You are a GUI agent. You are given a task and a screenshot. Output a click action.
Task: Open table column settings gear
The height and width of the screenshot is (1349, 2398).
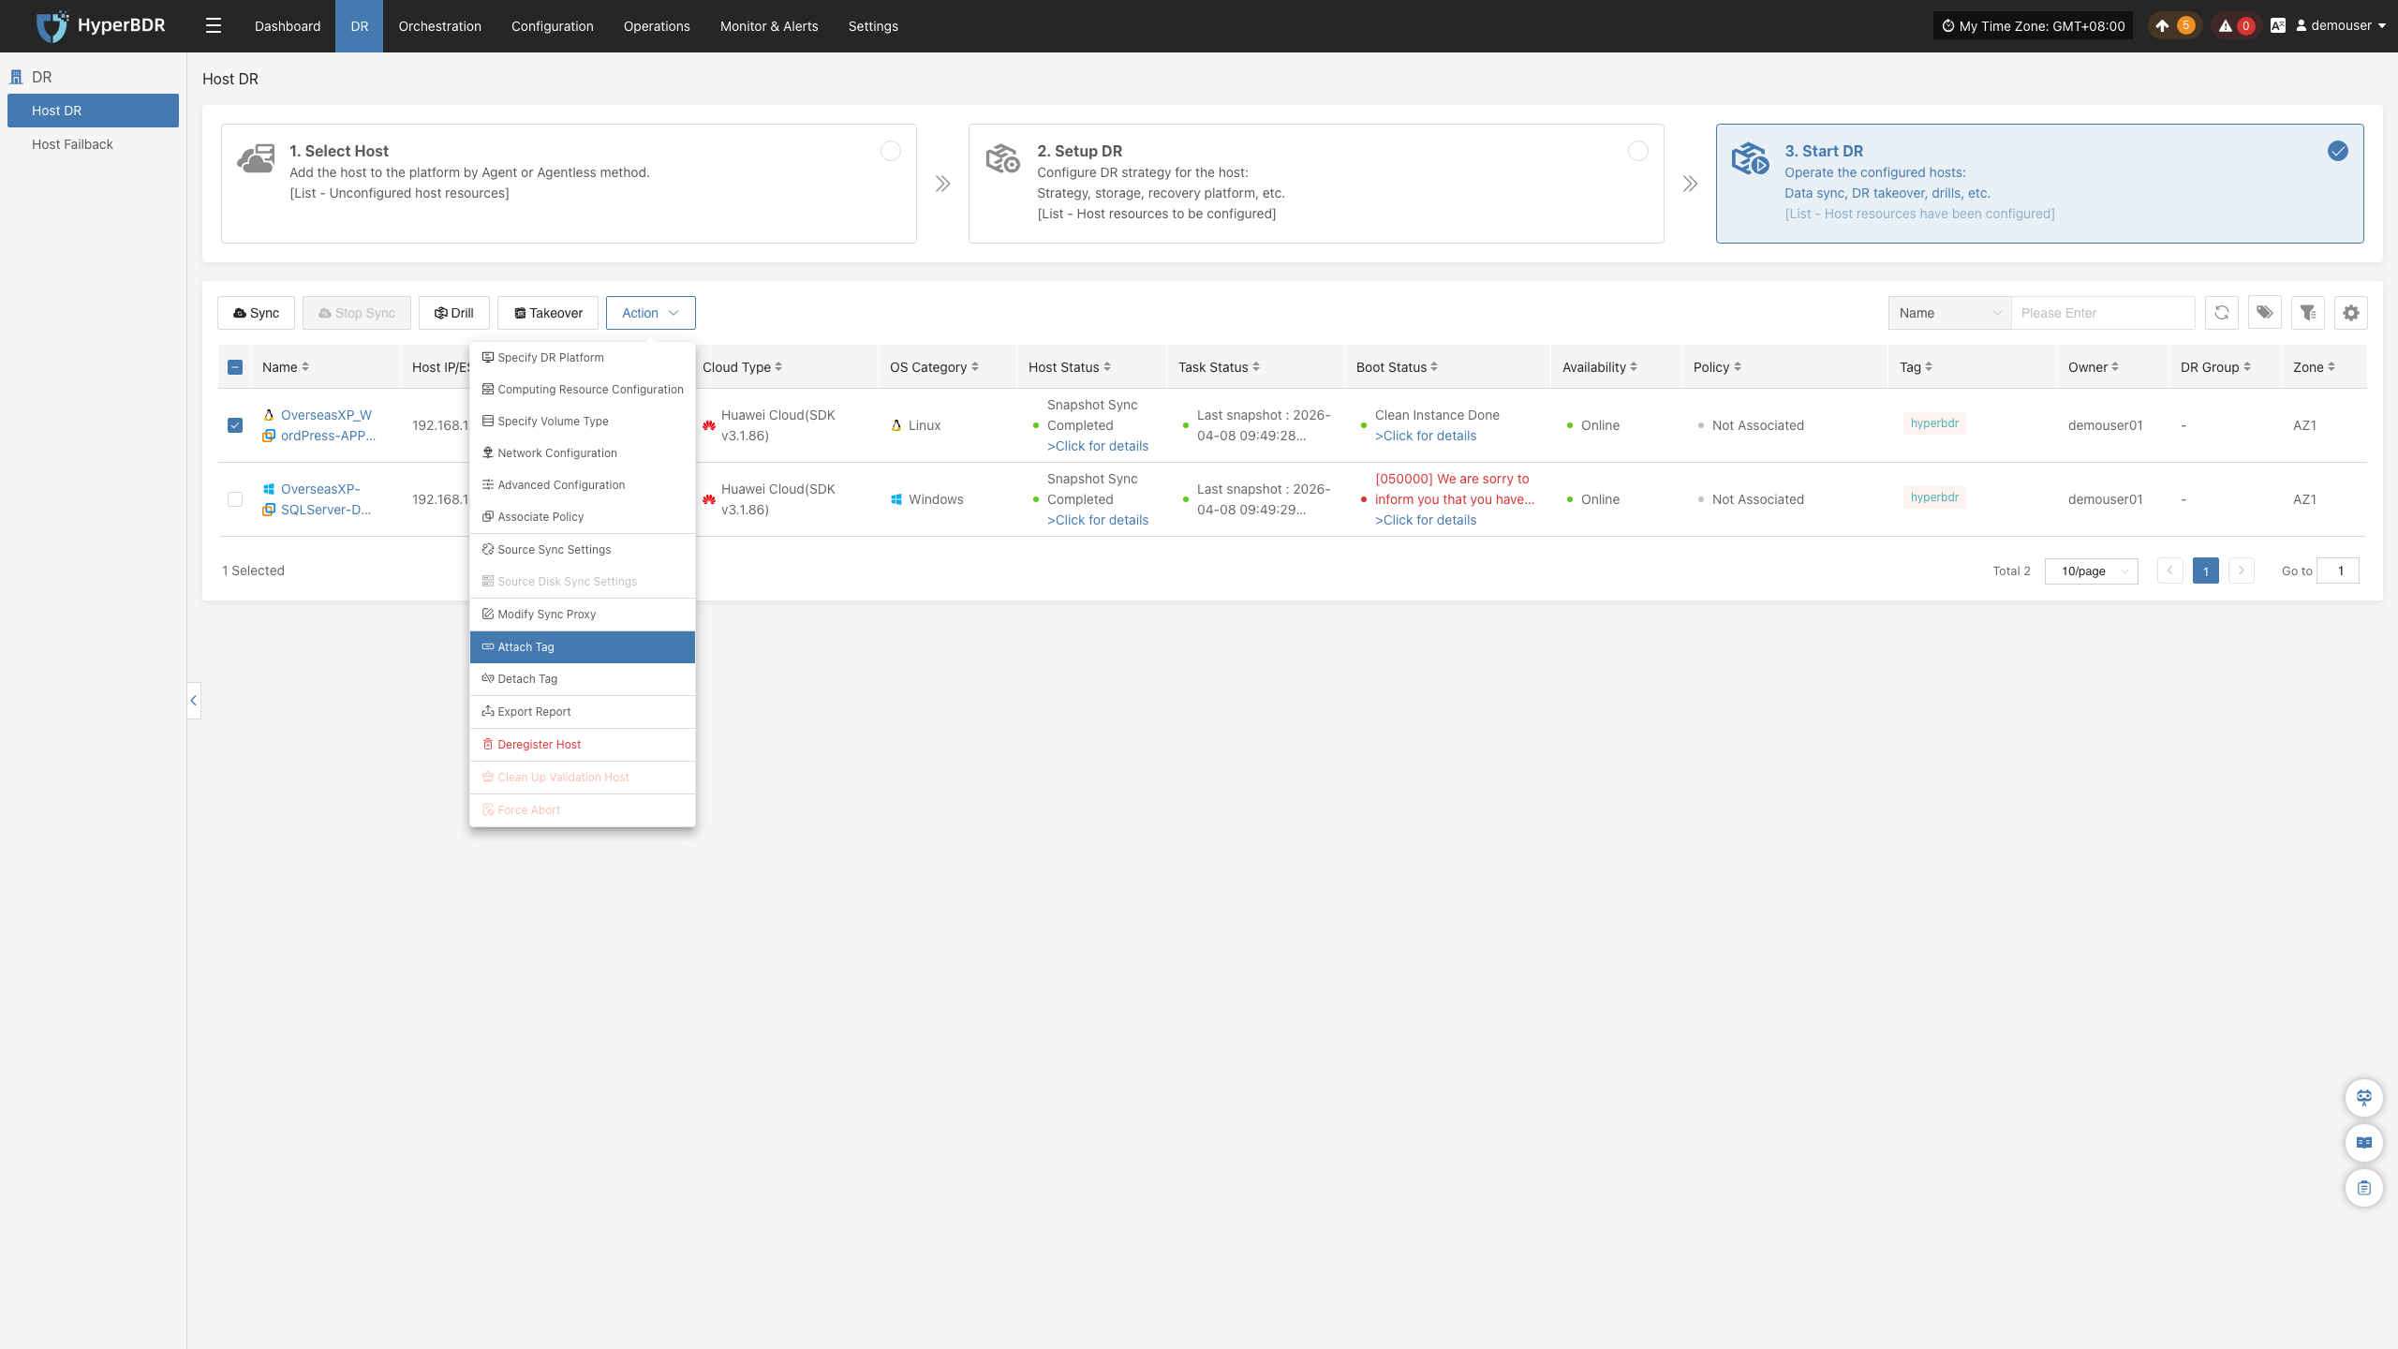coord(2351,313)
